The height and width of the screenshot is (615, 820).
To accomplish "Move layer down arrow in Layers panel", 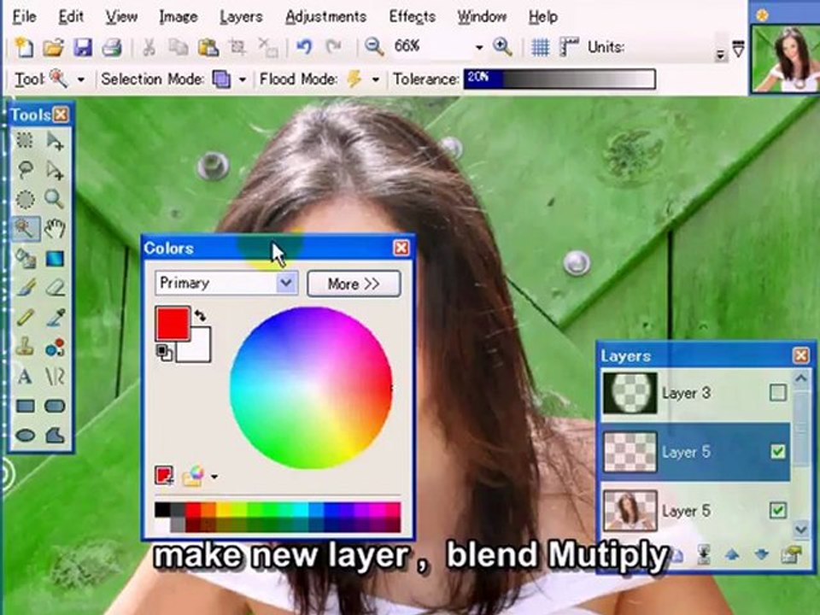I will [x=761, y=554].
